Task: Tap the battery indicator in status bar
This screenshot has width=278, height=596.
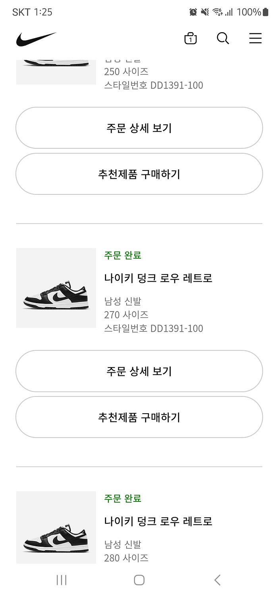Action: tap(266, 12)
